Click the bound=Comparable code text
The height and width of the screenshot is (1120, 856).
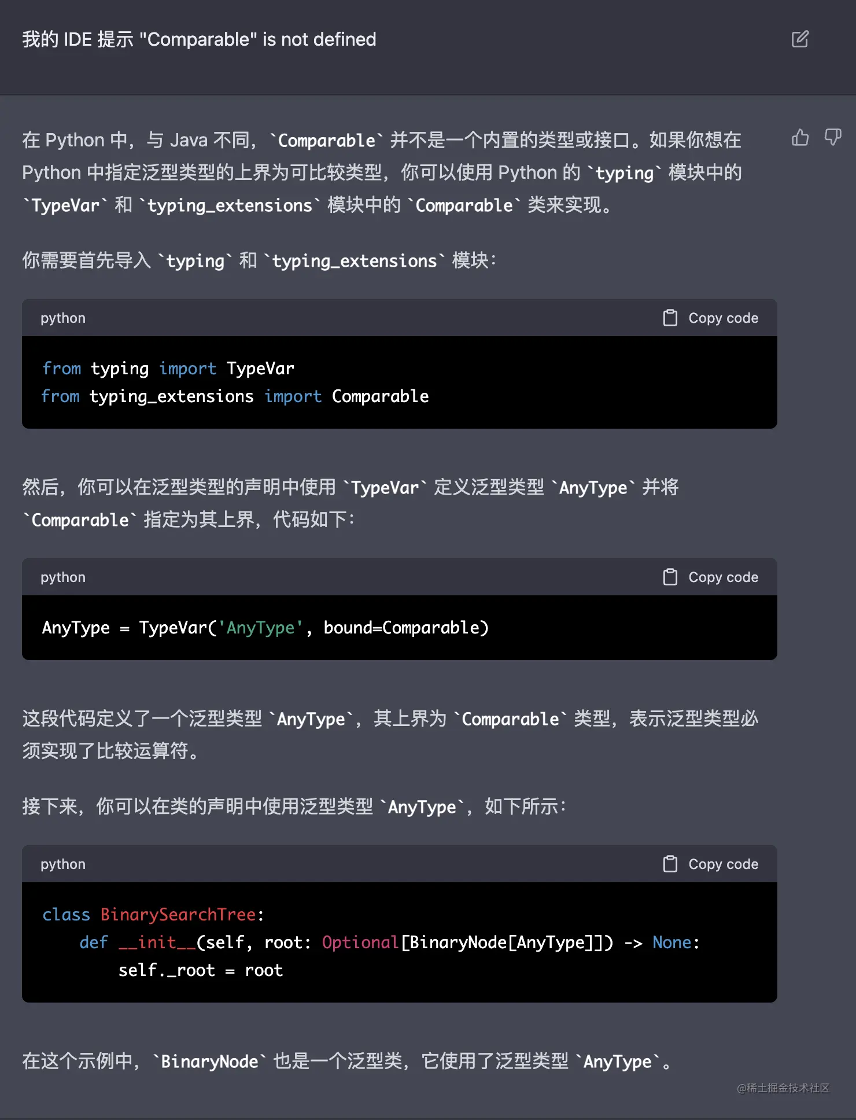tap(405, 628)
